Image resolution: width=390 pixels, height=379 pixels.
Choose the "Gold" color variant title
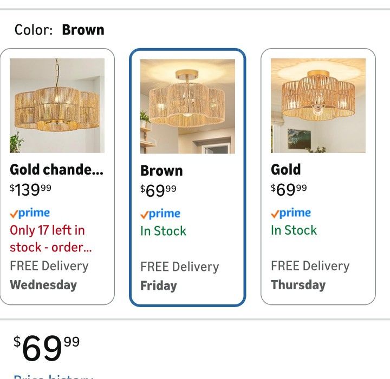pos(285,170)
